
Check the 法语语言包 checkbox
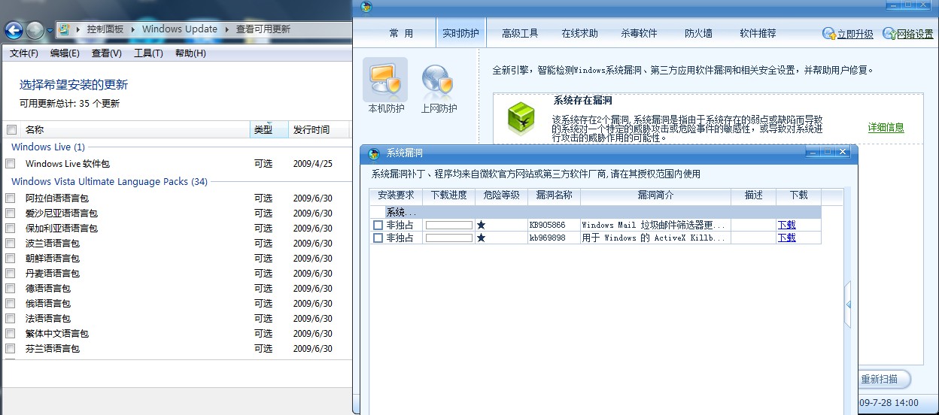[x=11, y=318]
